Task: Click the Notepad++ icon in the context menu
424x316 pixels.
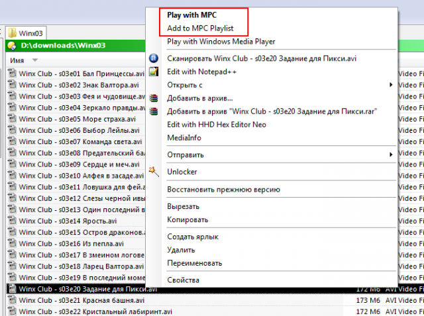Action: point(154,71)
